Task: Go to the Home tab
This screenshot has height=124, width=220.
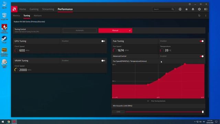Action: [22, 9]
